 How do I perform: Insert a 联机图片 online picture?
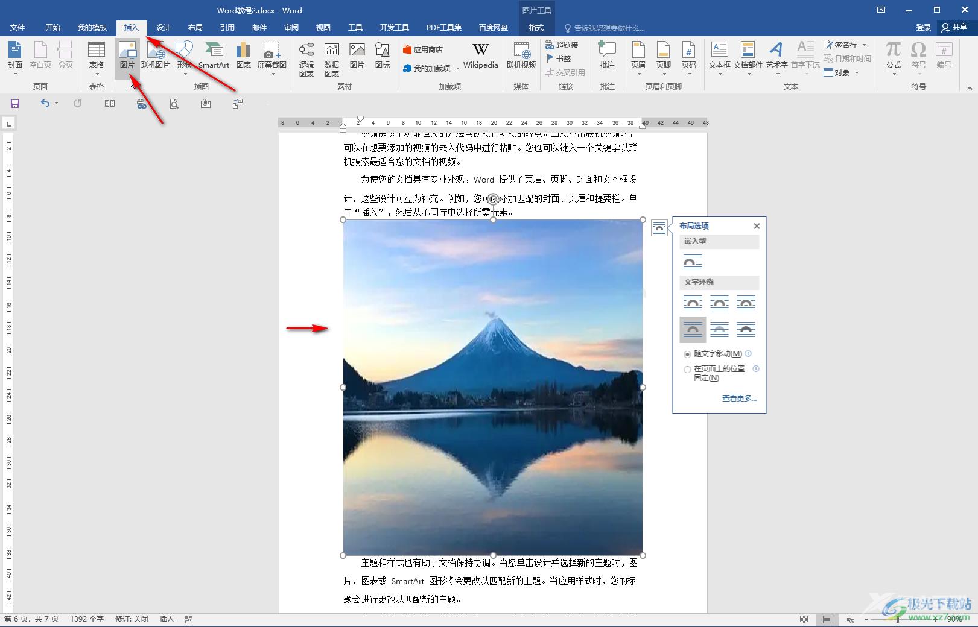tap(156, 55)
